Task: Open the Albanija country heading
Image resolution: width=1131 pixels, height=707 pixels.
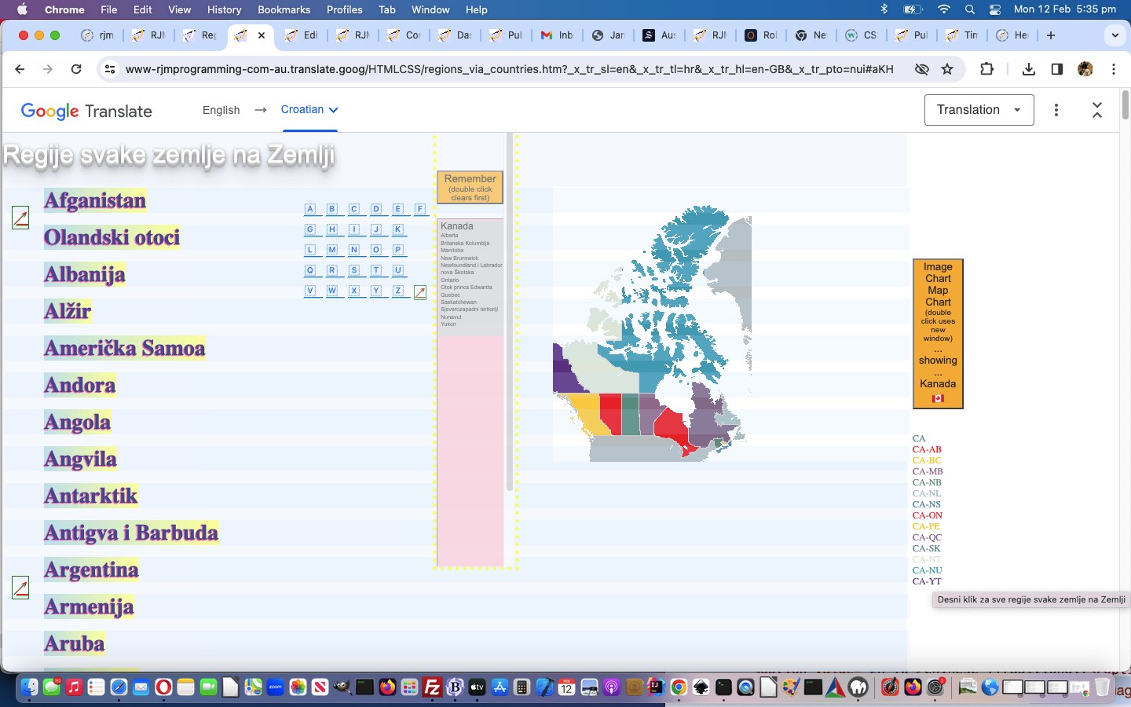Action: pyautogui.click(x=85, y=274)
